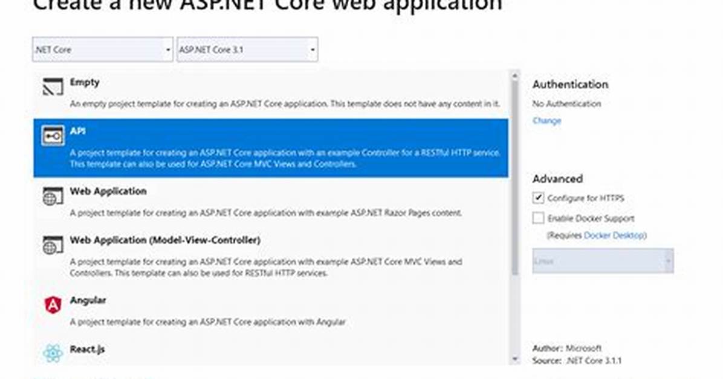Screen dimensions: 723x379
Task: Click the Authentication heading
Action: click(571, 84)
